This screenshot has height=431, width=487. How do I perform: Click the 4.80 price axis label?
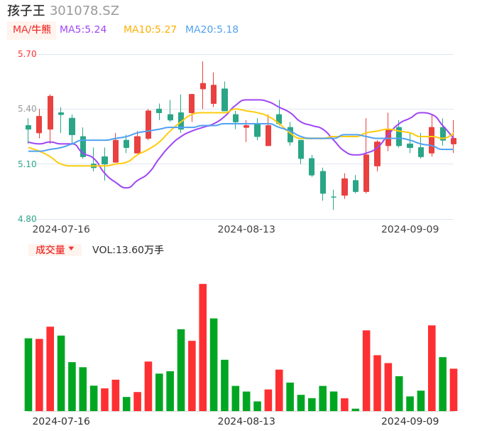pos(27,219)
